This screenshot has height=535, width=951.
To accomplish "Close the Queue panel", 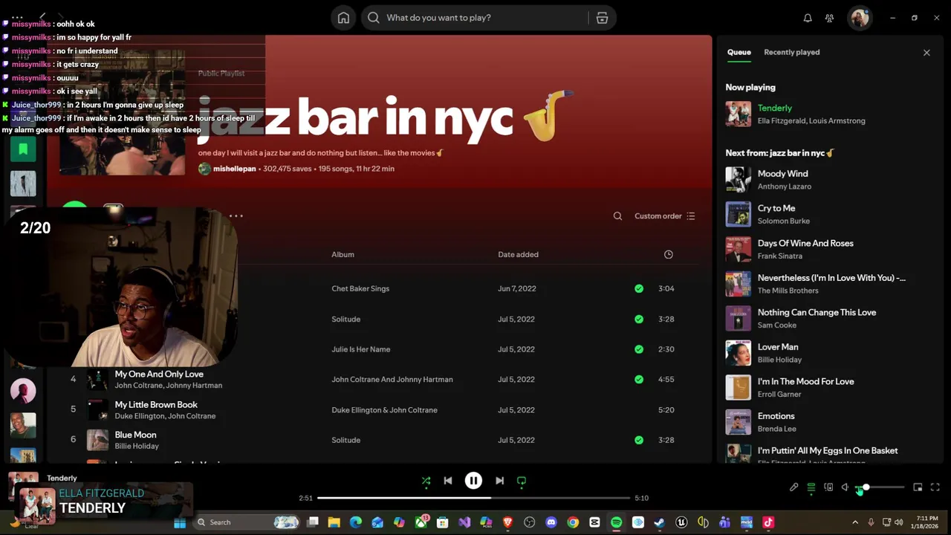I will coord(926,53).
